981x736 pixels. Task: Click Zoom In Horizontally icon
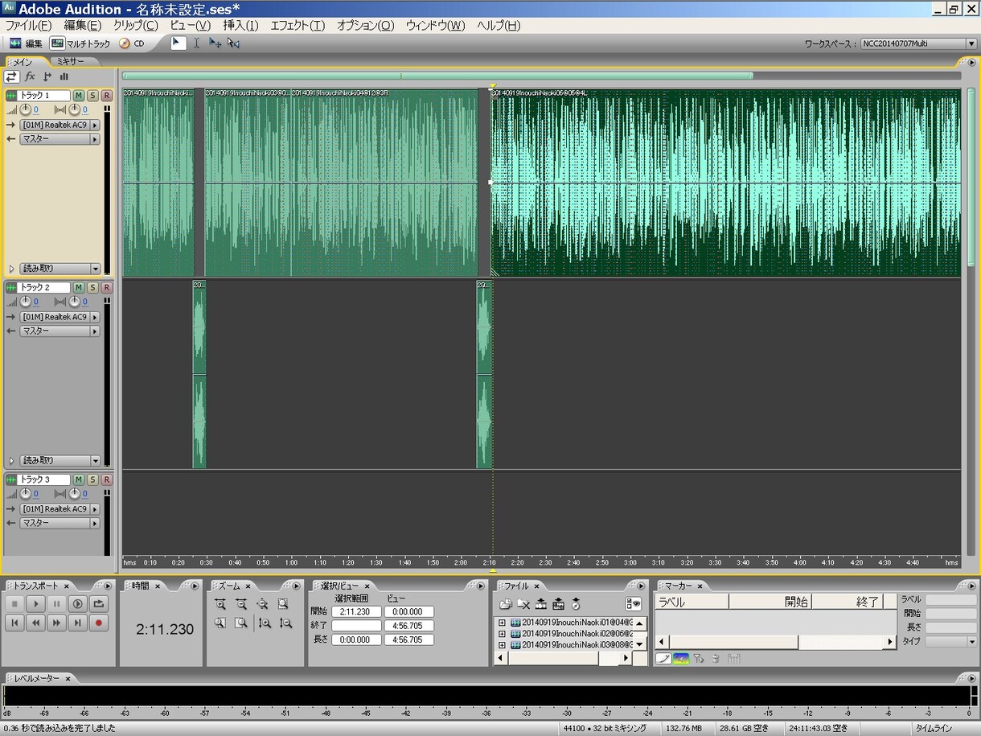coord(220,604)
